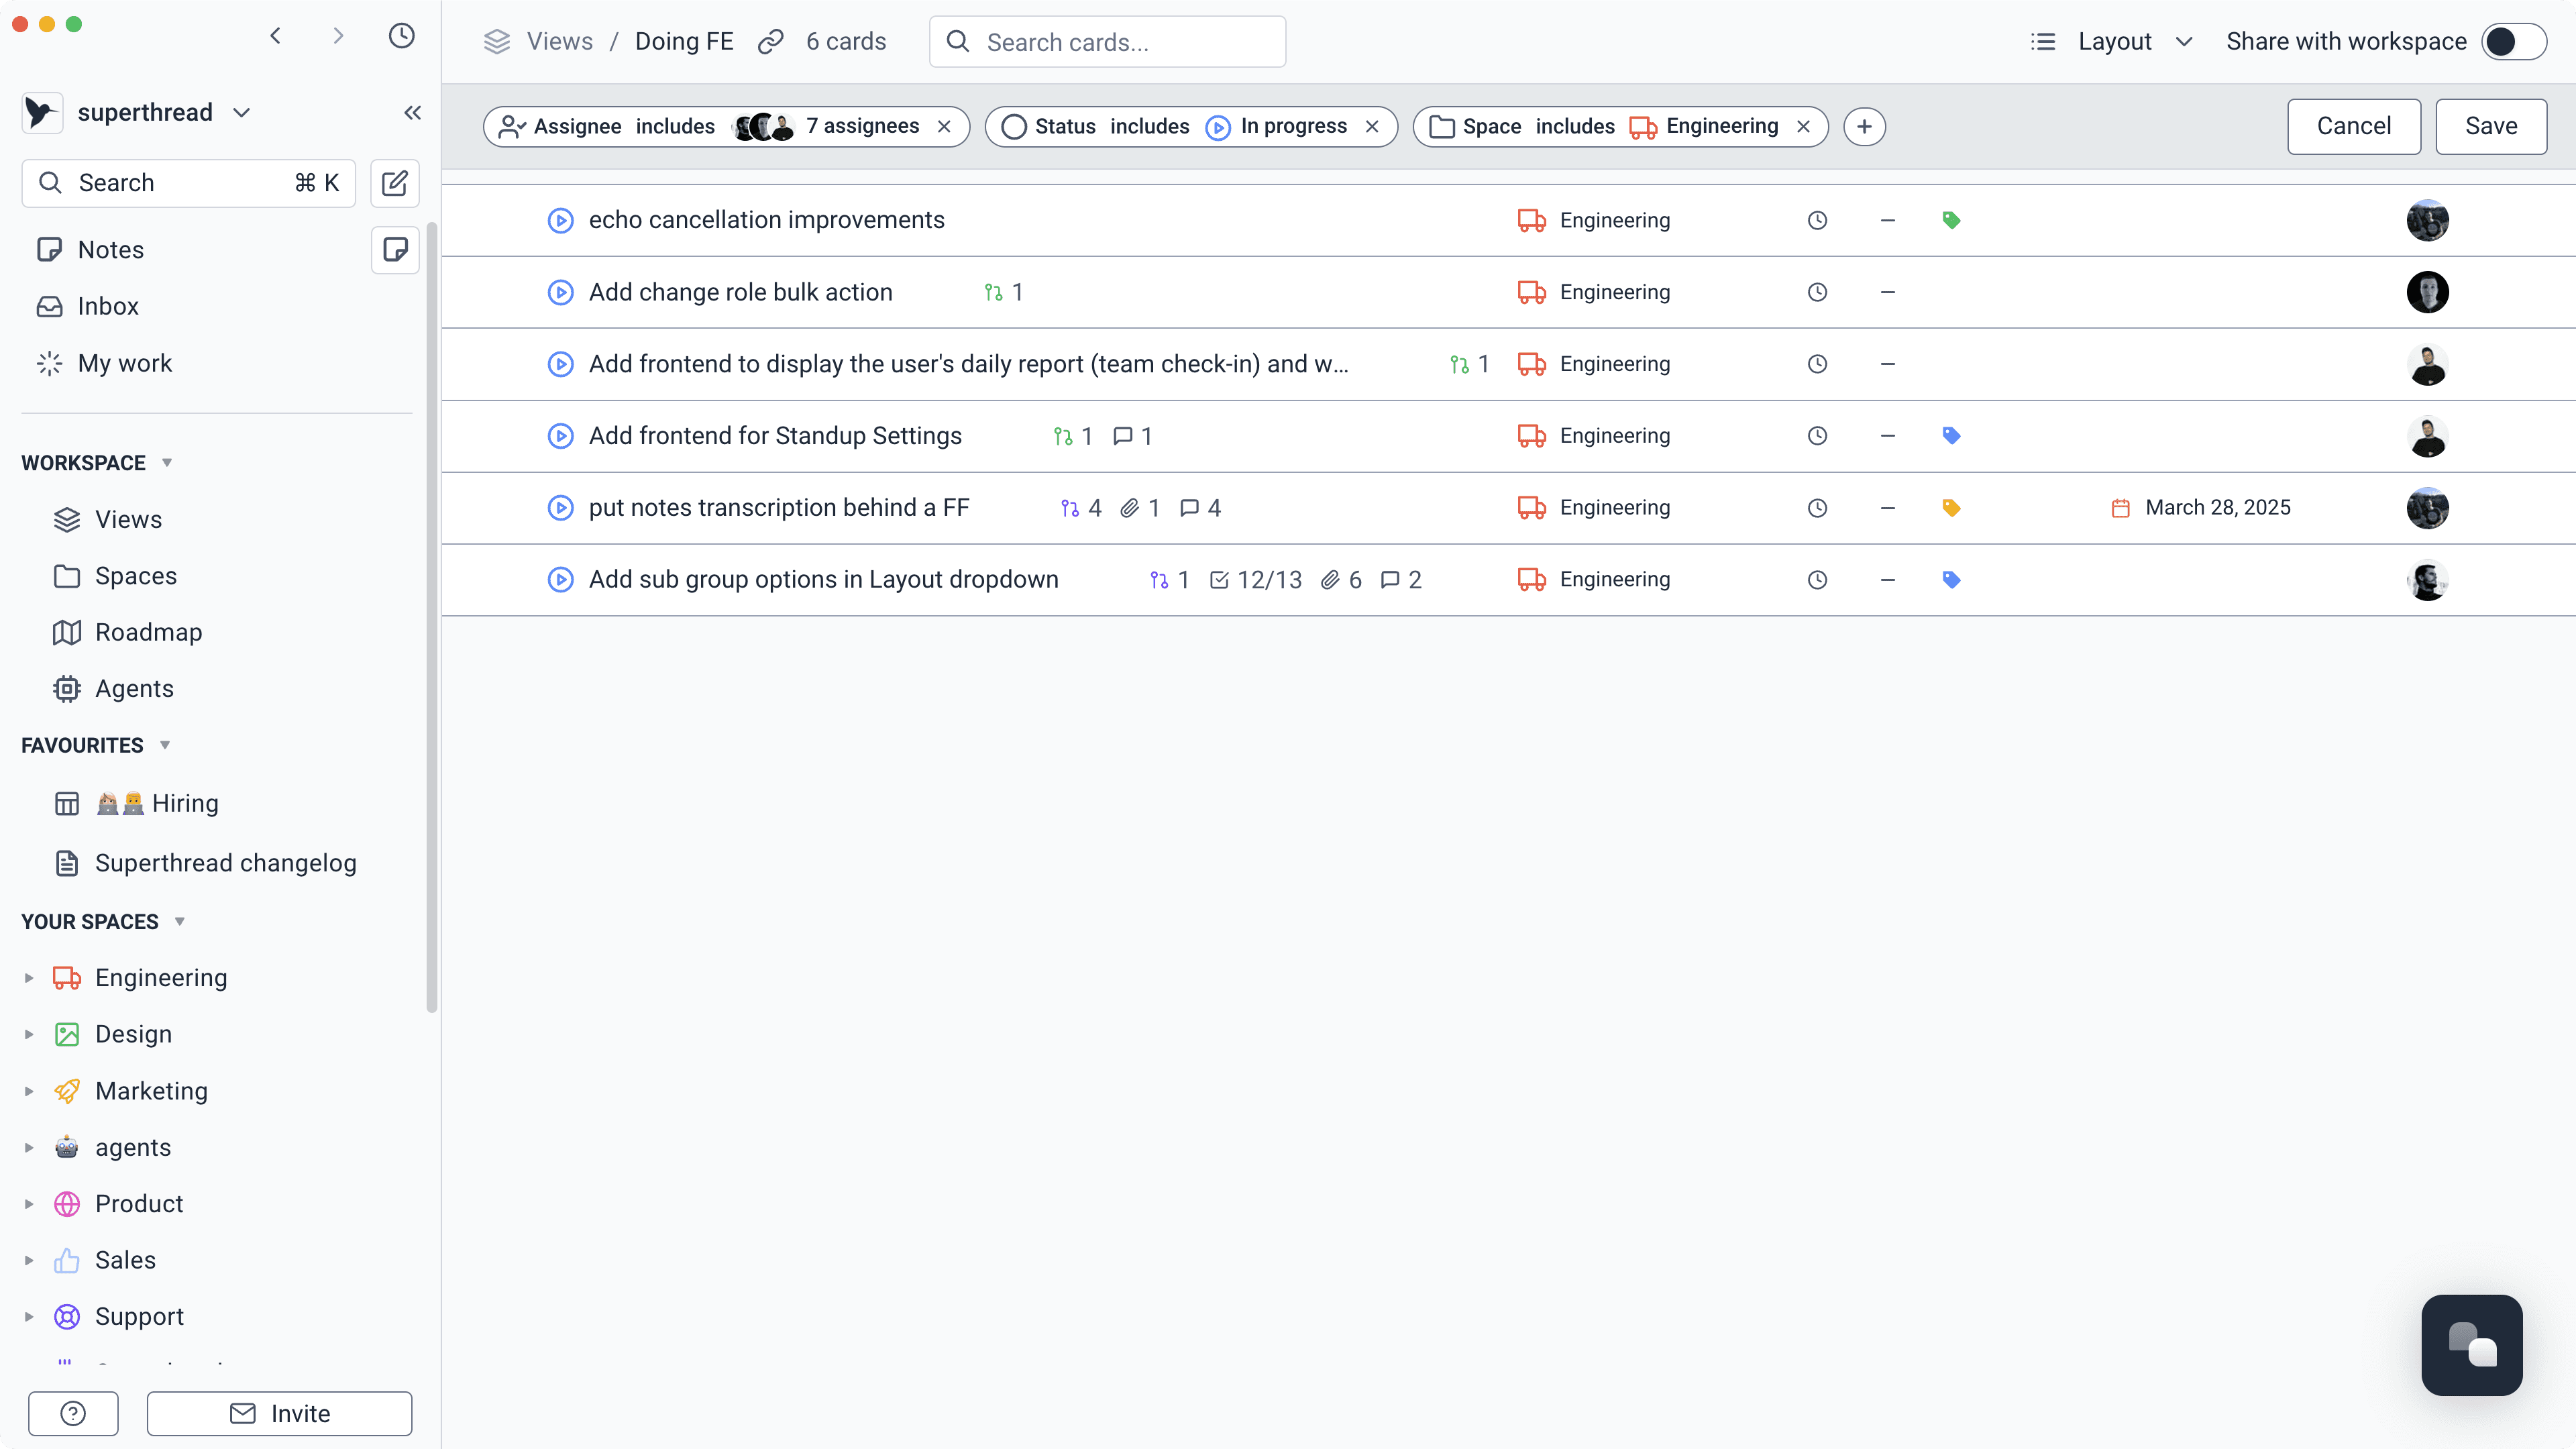Open card put notes transcription behind a FF
The width and height of the screenshot is (2576, 1449).
778,508
